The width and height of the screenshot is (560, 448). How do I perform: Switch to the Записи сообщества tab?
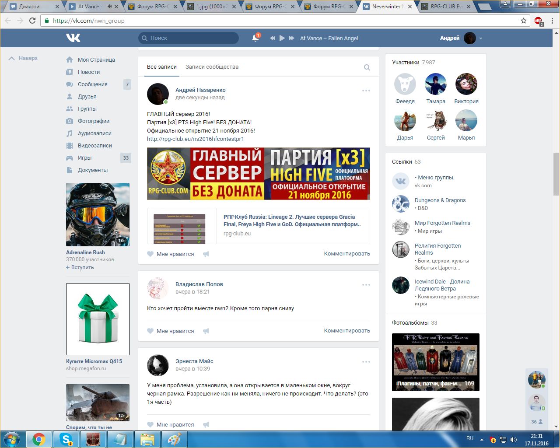point(212,67)
